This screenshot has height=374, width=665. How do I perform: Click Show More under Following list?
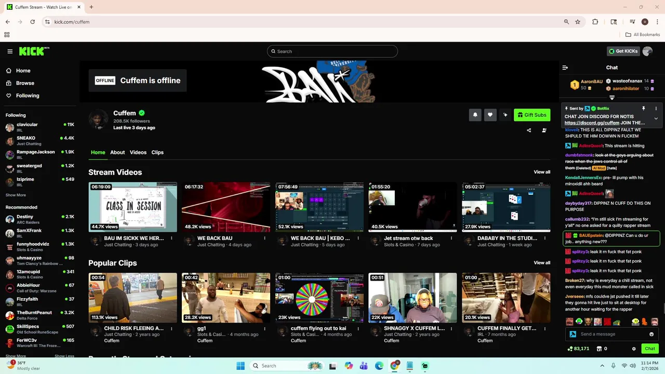click(16, 195)
